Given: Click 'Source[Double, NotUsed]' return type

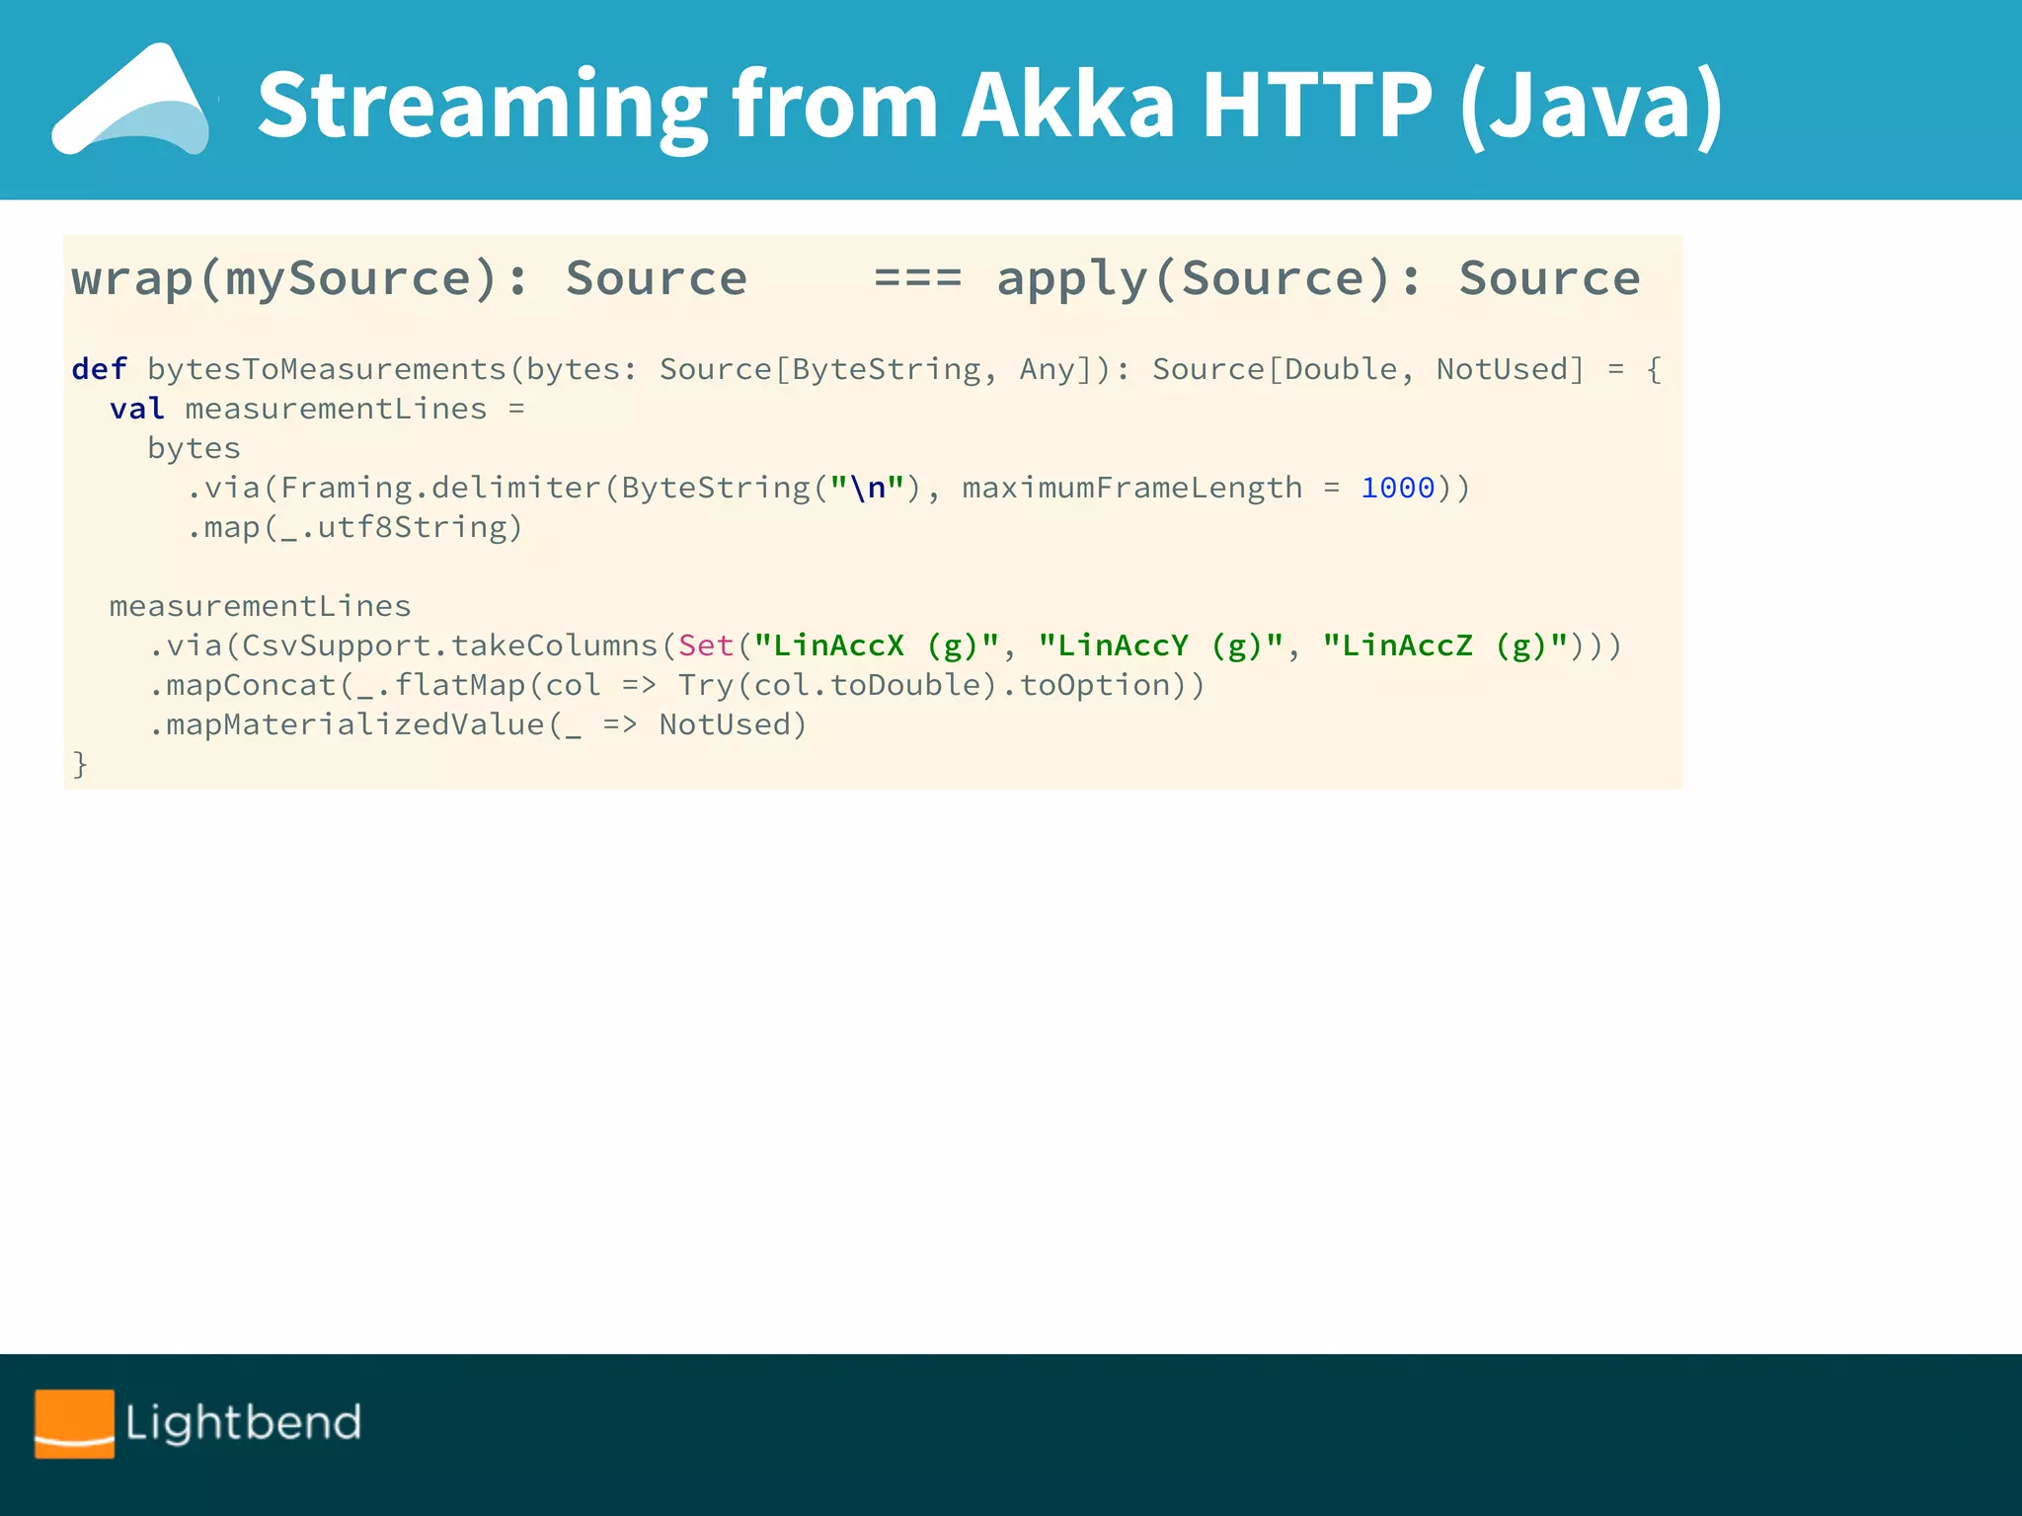Looking at the screenshot, I should point(1368,369).
